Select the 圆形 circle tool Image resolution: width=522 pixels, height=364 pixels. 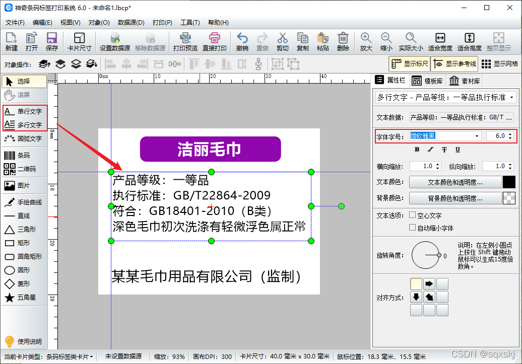pyautogui.click(x=24, y=270)
